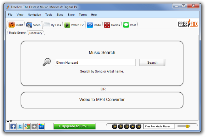Open the Store menu

[71, 15]
